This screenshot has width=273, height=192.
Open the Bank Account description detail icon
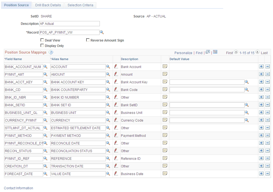(x=165, y=66)
